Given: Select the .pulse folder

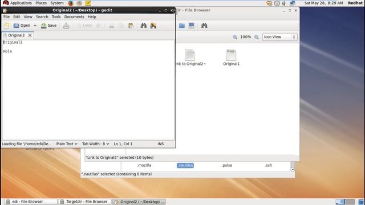Looking at the screenshot, I should (227, 165).
